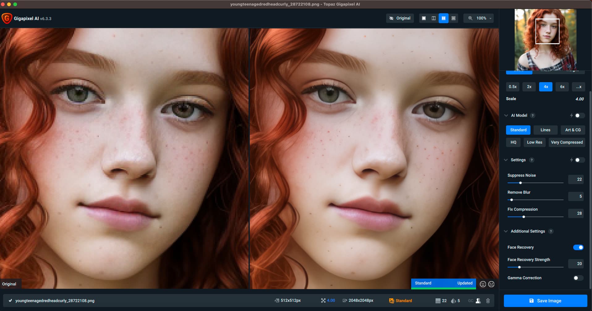Switch to single image view
592x311 pixels.
coord(424,18)
